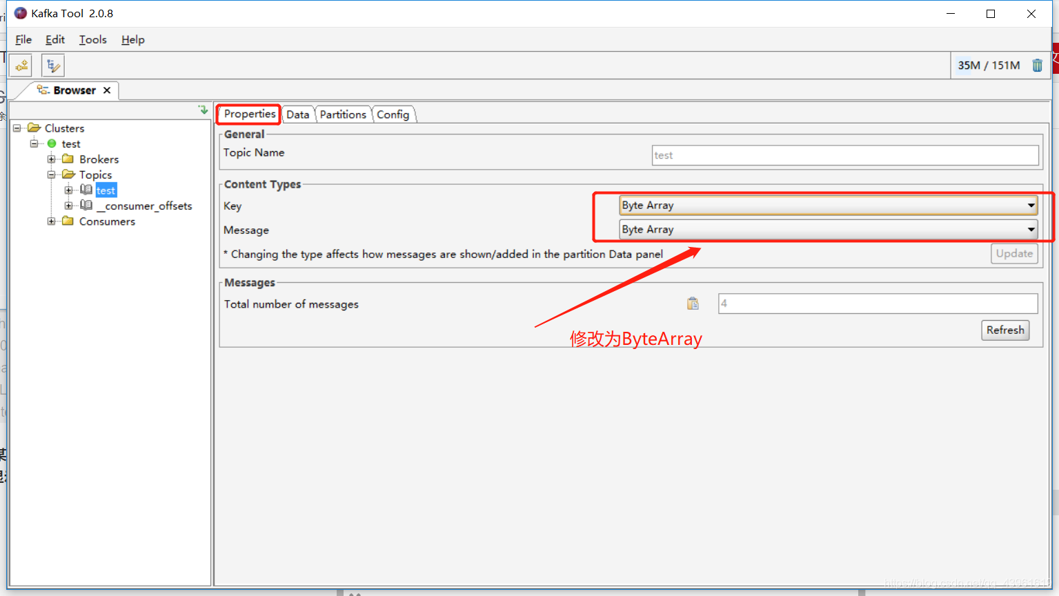1059x596 pixels.
Task: Expand the Consumers node
Action: coord(51,221)
